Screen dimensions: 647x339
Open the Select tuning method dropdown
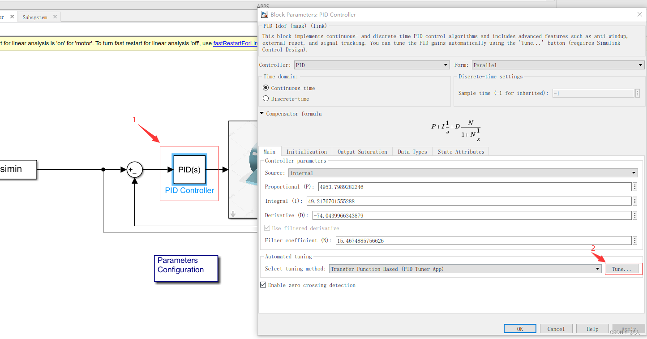tap(597, 268)
